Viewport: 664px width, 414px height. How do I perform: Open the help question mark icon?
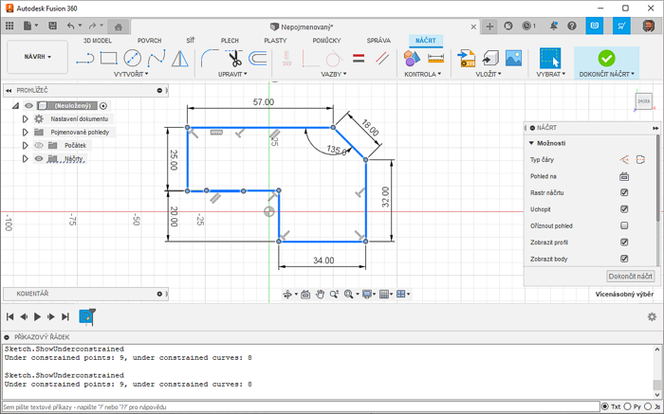pyautogui.click(x=572, y=26)
